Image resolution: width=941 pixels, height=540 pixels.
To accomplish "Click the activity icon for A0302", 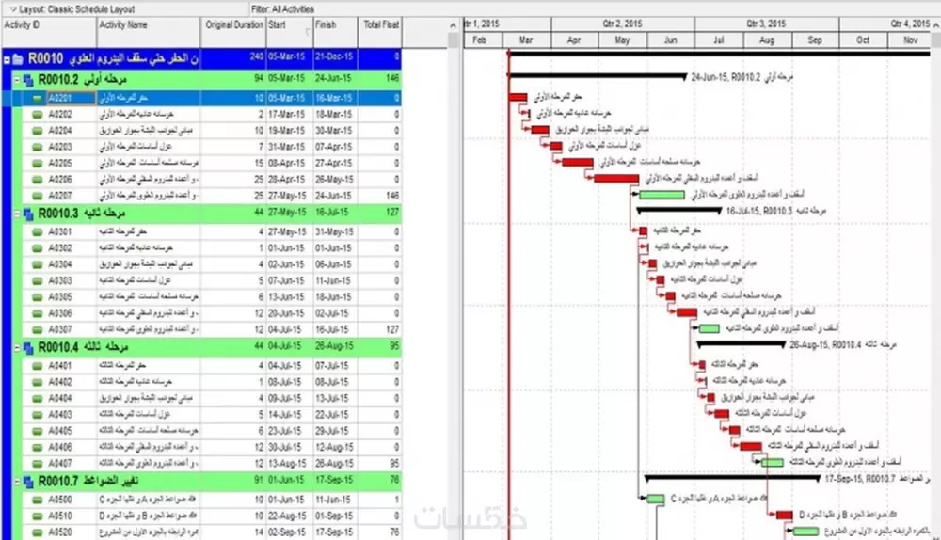I will pos(38,247).
